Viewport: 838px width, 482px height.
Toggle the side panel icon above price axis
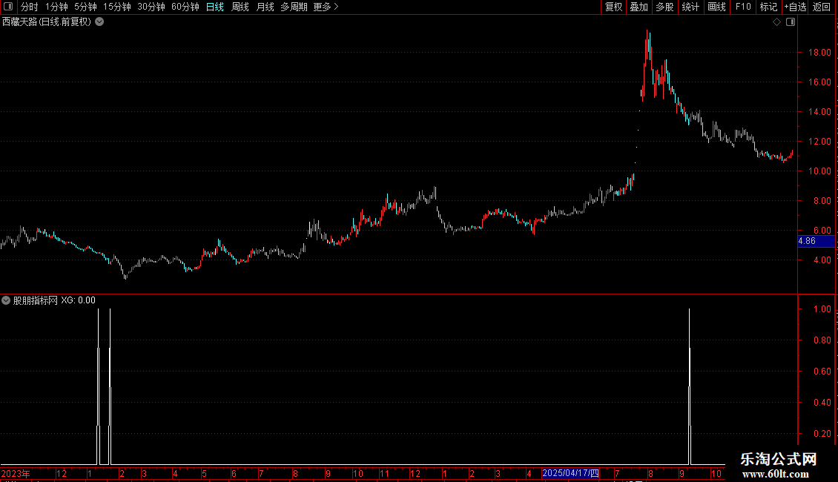[791, 22]
